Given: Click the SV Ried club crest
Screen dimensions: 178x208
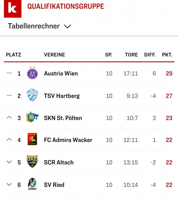Looking at the screenshot, I should click(32, 184).
